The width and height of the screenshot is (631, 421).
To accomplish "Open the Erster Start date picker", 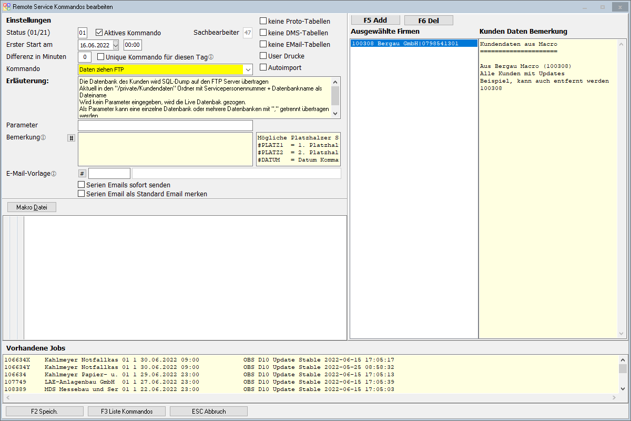I will (x=115, y=45).
